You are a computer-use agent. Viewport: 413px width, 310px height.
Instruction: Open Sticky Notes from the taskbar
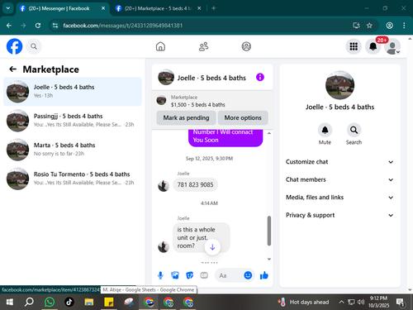click(x=109, y=303)
